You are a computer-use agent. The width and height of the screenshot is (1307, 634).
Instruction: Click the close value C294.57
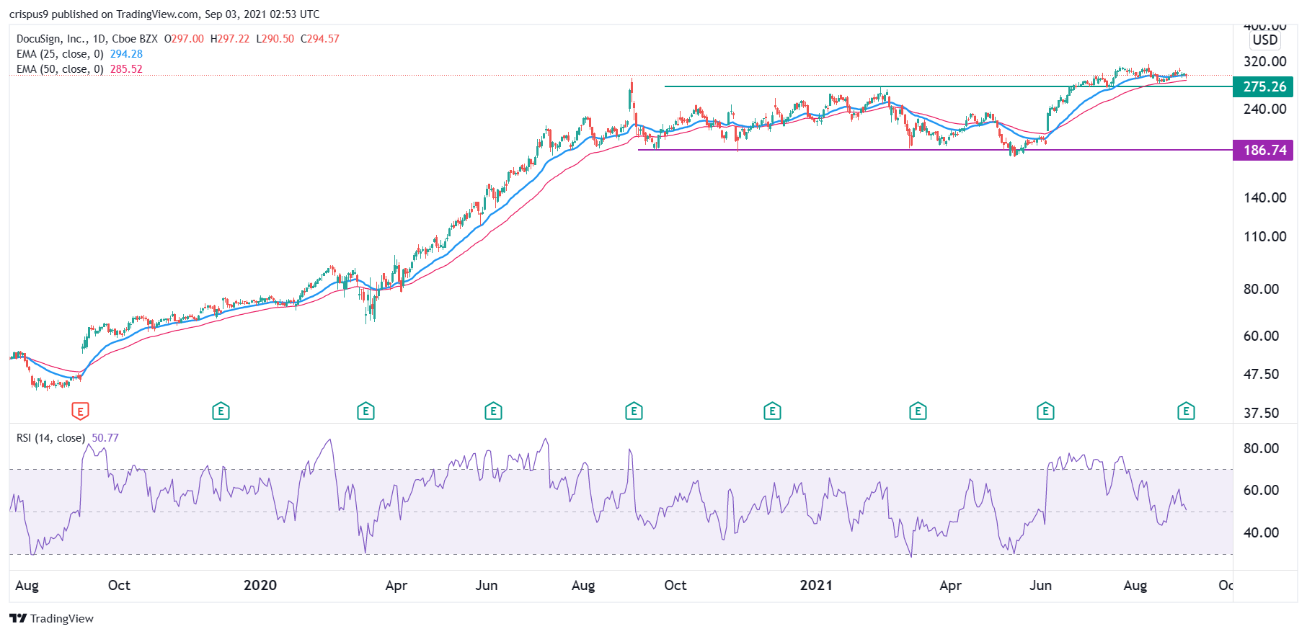[x=319, y=39]
